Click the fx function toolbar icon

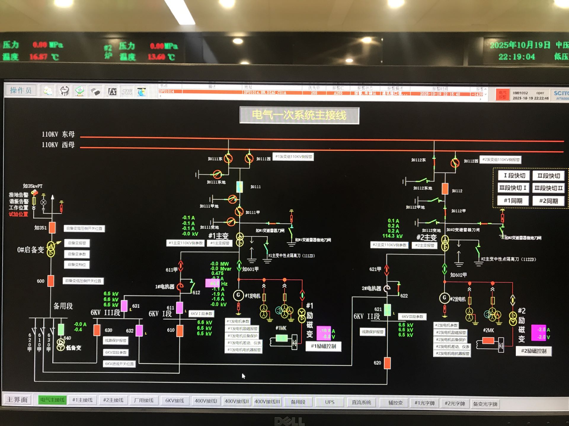click(x=112, y=91)
